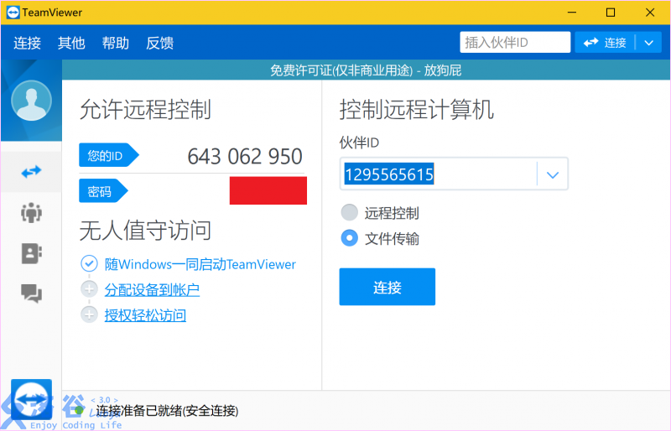Screen dimensions: 671x431
Task: Open the 反馈 menu
Action: [x=159, y=43]
